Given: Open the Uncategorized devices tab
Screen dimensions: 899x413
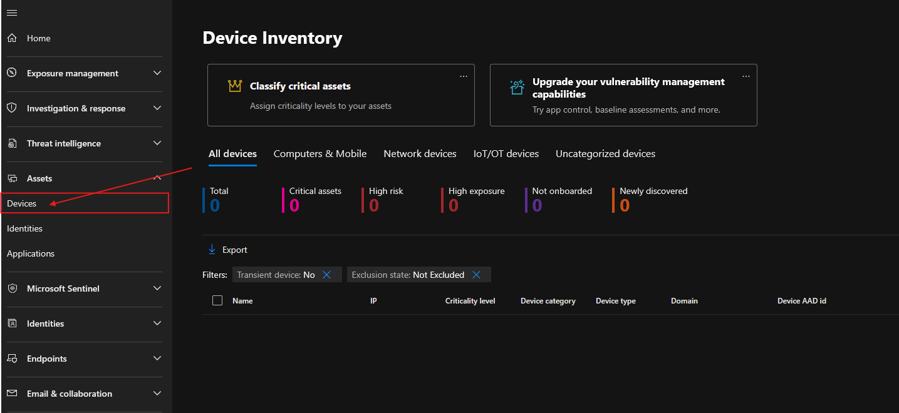Looking at the screenshot, I should click(605, 154).
